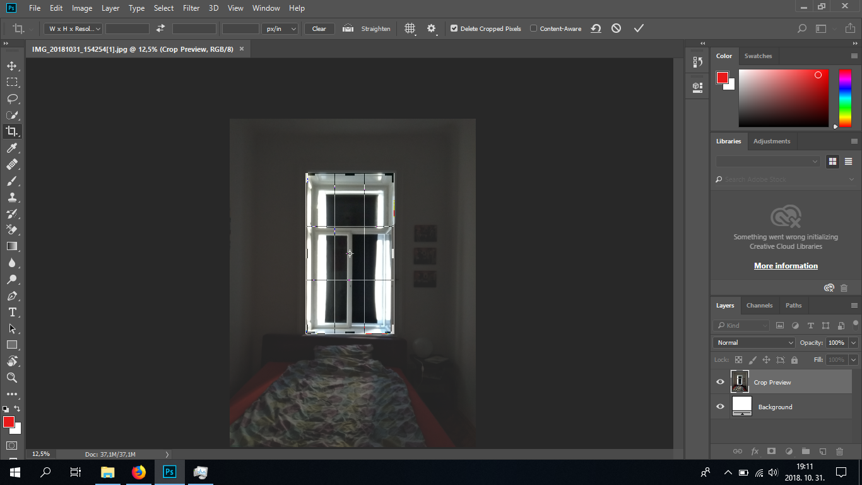Delete the selected layer with trash icon
Image resolution: width=862 pixels, height=485 pixels.
click(x=839, y=452)
